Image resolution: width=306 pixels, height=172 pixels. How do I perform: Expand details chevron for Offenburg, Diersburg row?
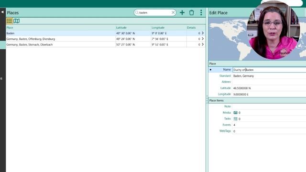point(203,39)
